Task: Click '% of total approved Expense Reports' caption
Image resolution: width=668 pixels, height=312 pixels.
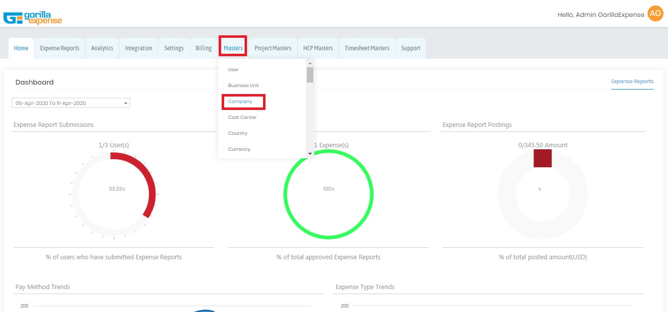Action: (328, 257)
